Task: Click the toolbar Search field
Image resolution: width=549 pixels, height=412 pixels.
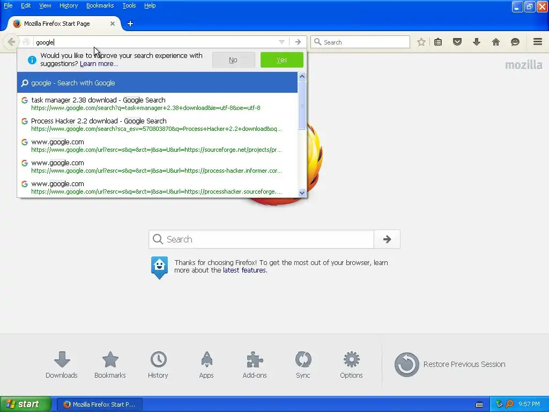Action: [360, 42]
